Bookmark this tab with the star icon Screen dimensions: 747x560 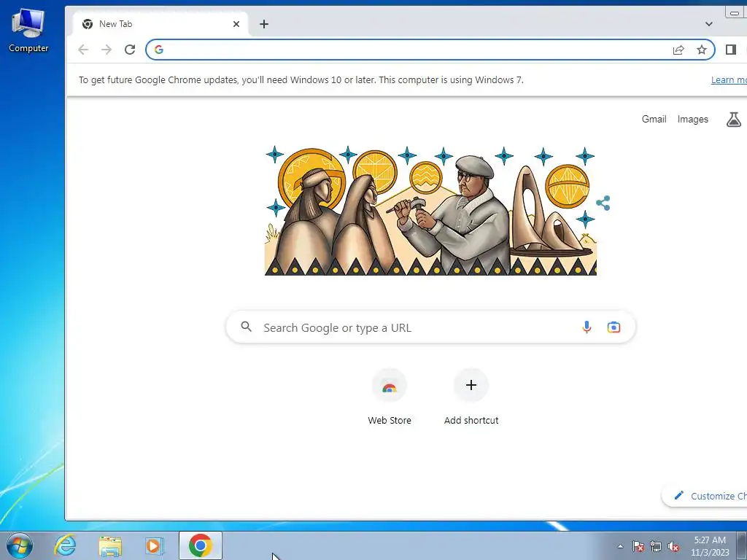point(701,50)
